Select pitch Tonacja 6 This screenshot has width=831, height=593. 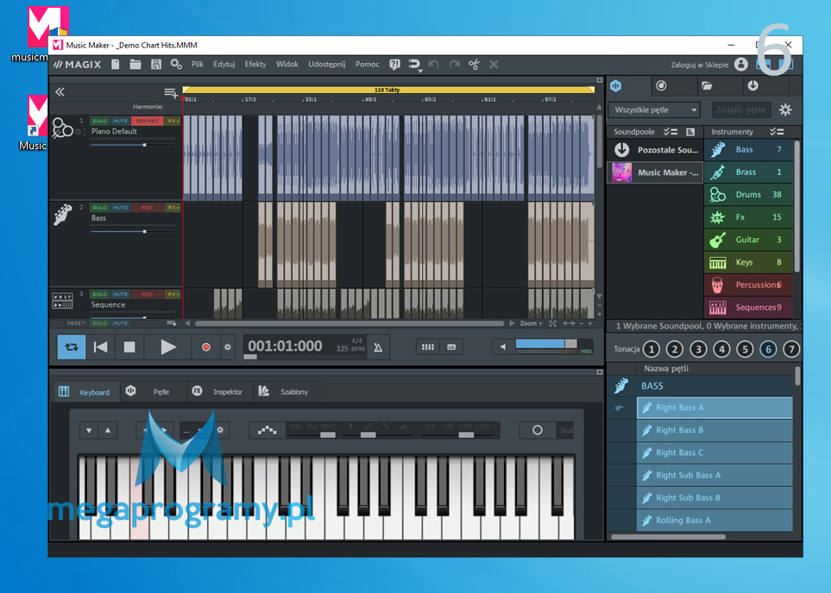tap(768, 349)
